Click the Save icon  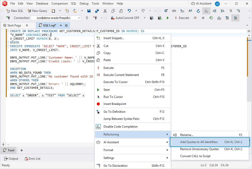89,11
